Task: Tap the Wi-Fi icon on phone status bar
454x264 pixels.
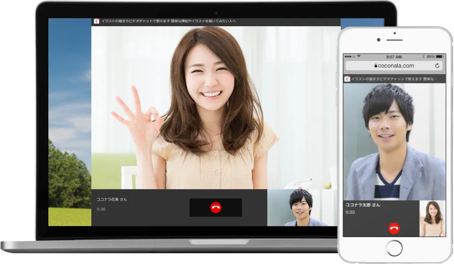Action: 359,56
